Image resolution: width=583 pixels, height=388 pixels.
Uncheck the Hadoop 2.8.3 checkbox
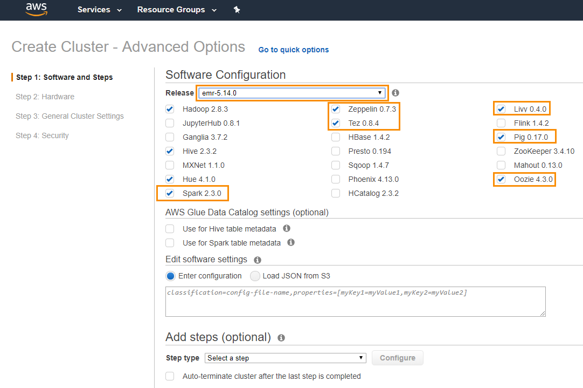pyautogui.click(x=170, y=109)
